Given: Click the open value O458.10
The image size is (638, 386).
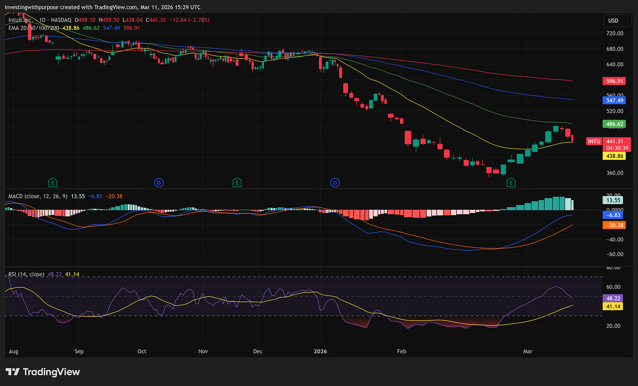Looking at the screenshot, I should [85, 20].
